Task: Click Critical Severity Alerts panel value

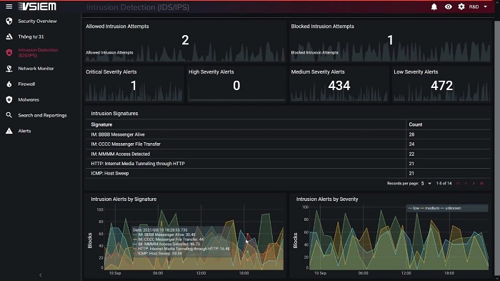Action: click(x=134, y=85)
